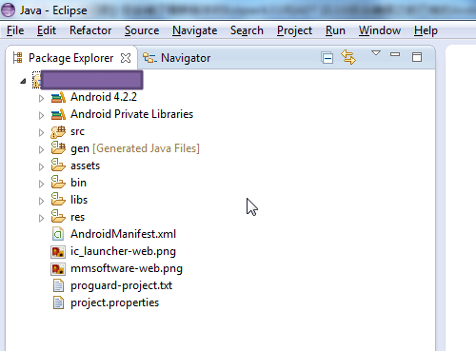Open the Refactor menu
476x351 pixels.
(x=90, y=30)
